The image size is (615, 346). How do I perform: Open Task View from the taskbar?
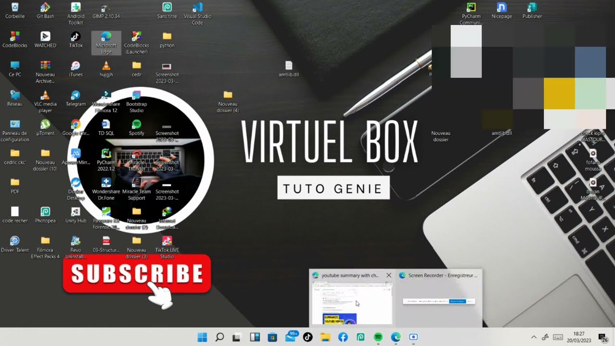236,337
